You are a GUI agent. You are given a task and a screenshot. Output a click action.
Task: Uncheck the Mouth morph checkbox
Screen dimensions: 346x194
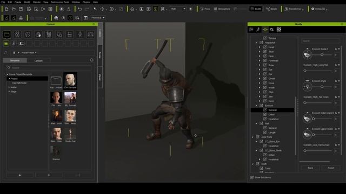(265, 87)
